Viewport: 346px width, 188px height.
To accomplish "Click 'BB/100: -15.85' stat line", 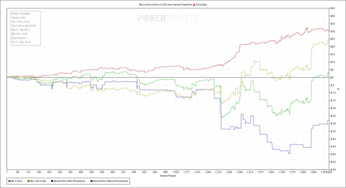I will coord(19,34).
